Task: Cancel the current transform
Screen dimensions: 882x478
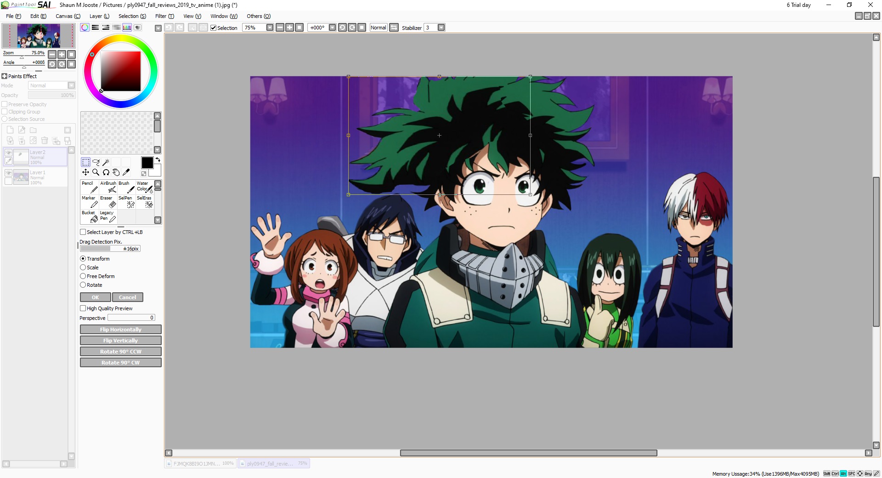Action: (127, 297)
